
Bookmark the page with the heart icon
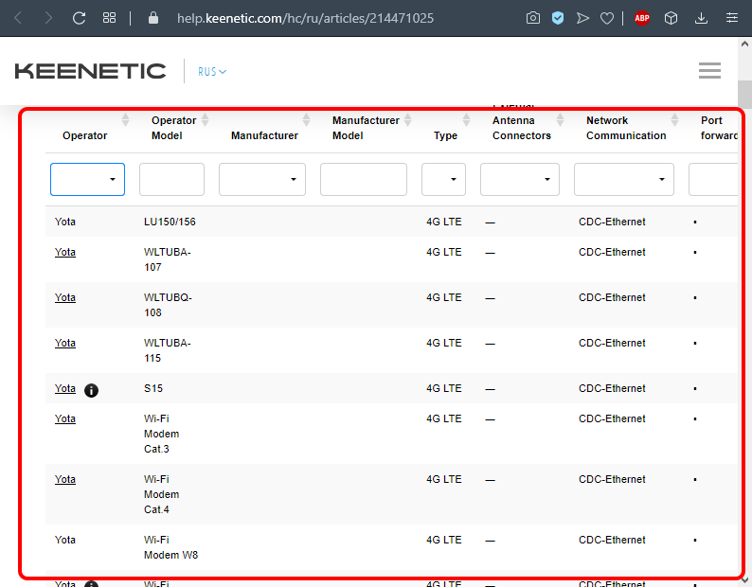tap(607, 19)
